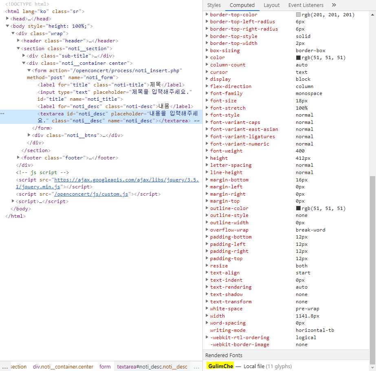Click the scrollbar up arrow in Computed pane

click(372, 15)
